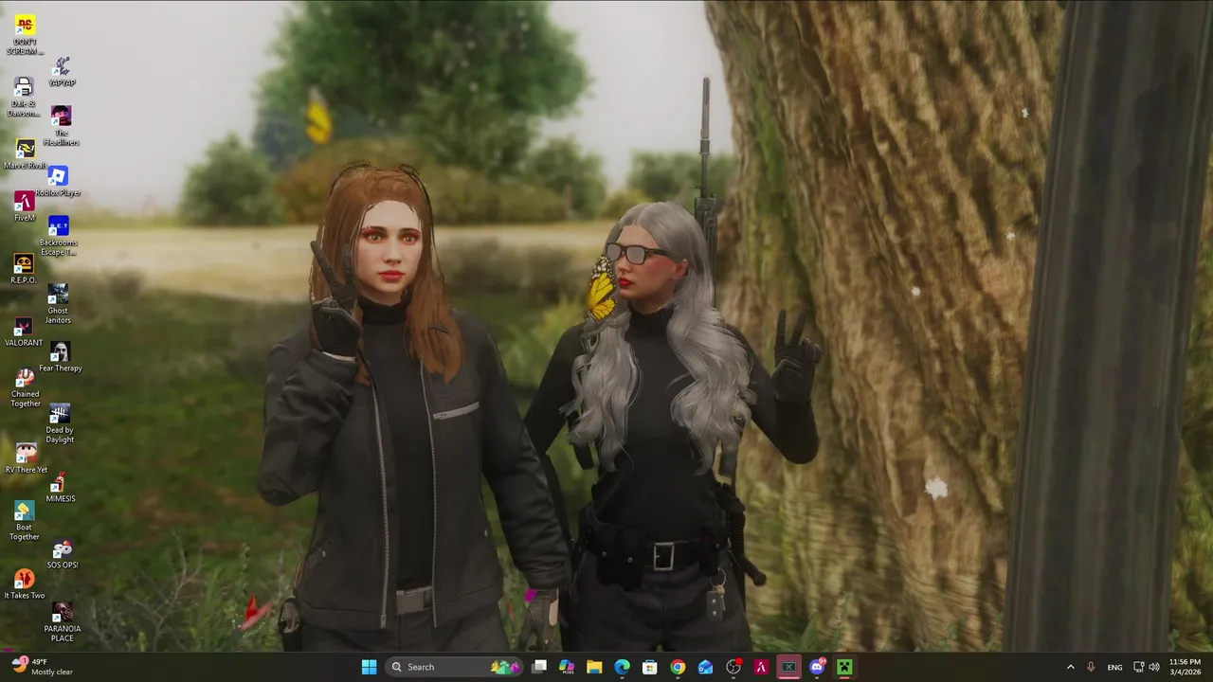
Task: Click the microphone tray icon
Action: [1091, 667]
